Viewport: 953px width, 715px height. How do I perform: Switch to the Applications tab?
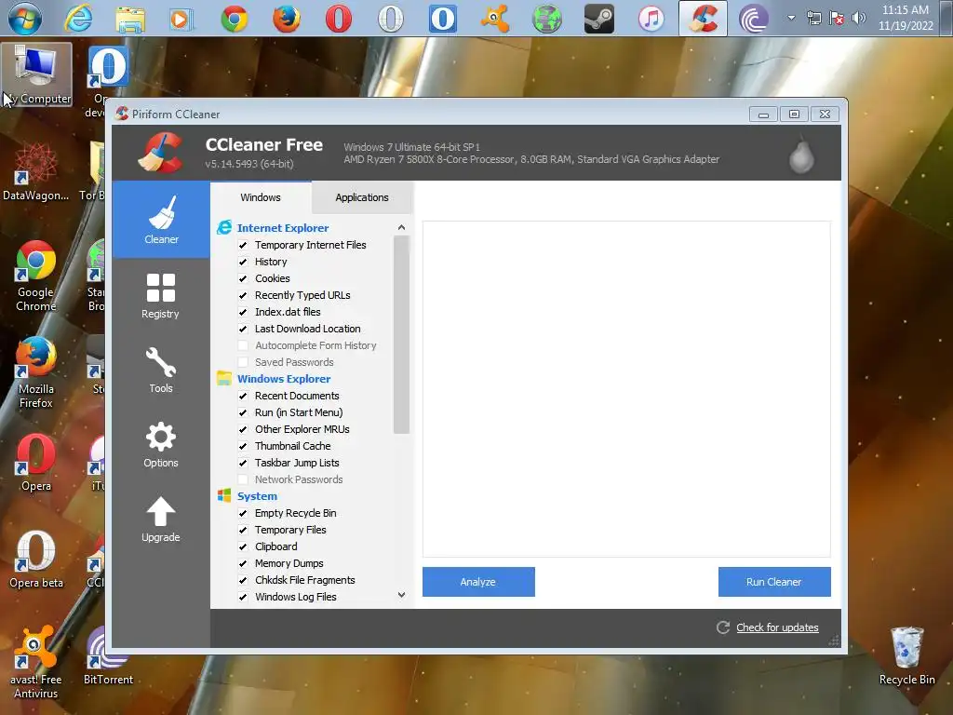(362, 197)
